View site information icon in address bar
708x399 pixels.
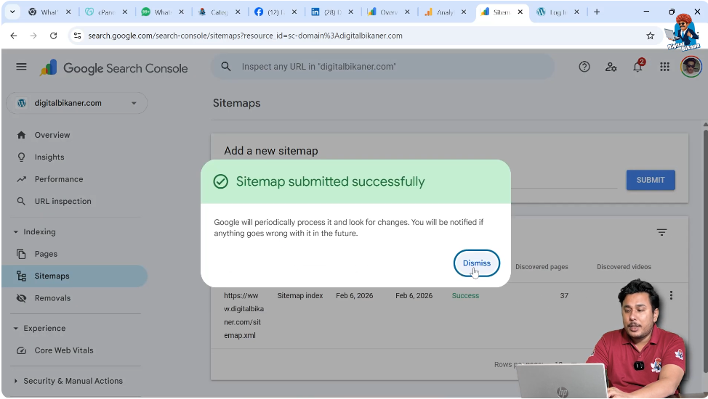[x=77, y=36]
